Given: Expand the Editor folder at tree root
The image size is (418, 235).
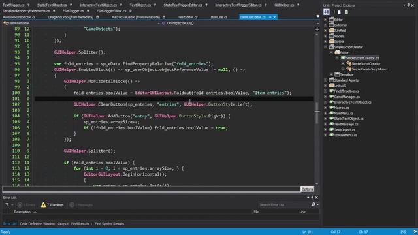Looking at the screenshot, I should [325, 20].
